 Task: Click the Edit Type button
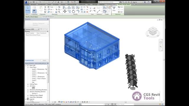click(x=44, y=29)
